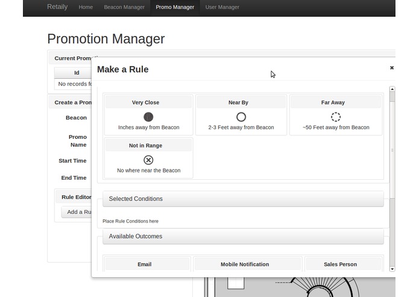Click the Near By condition header
419x297 pixels.
(x=241, y=102)
